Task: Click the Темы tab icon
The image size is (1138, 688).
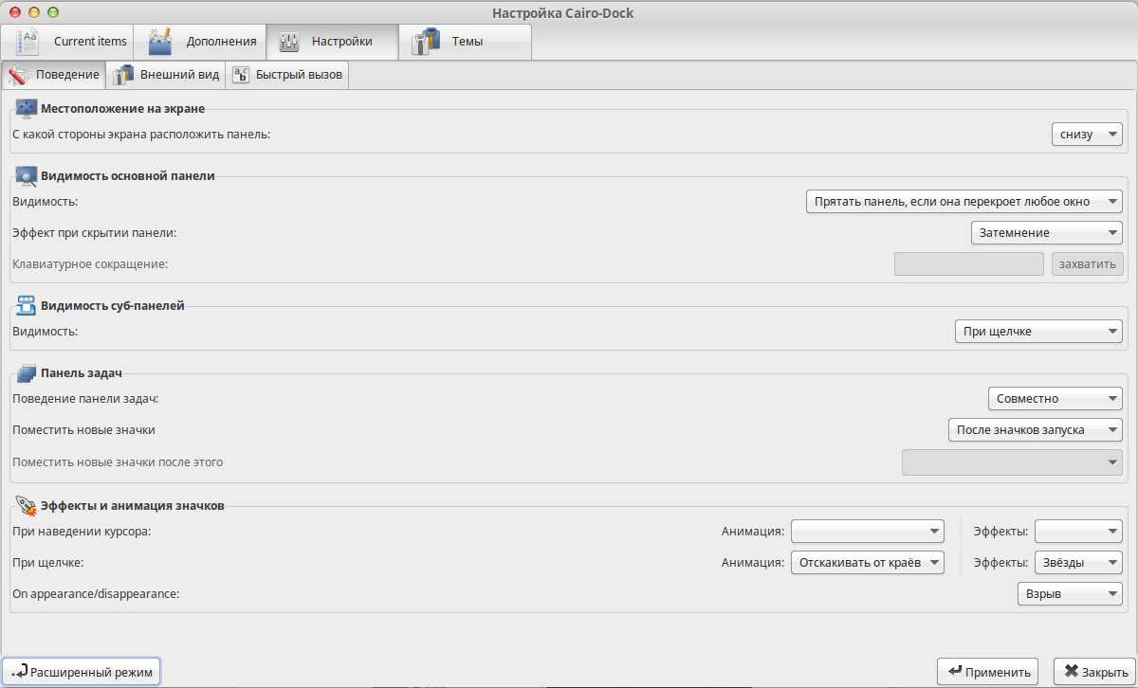Action: click(425, 41)
